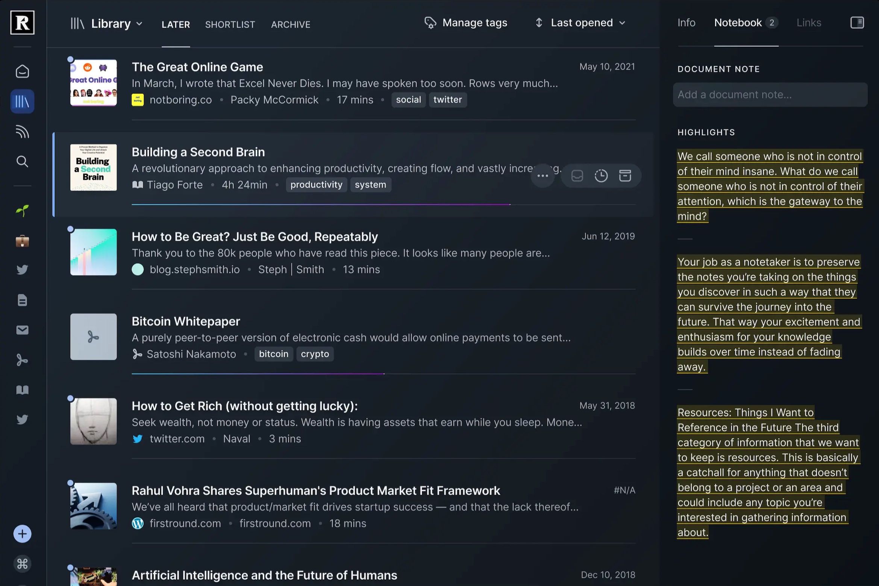Switch to the Info tab
Viewport: 879px width, 586px height.
[x=686, y=23]
